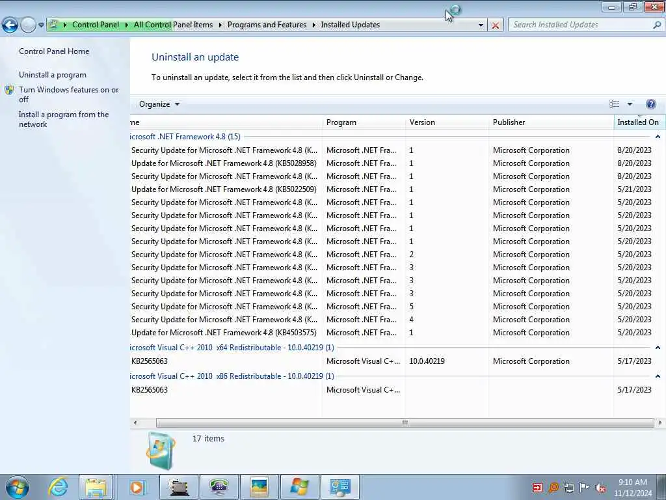
Task: Go to Control Panel Home
Action: click(54, 51)
